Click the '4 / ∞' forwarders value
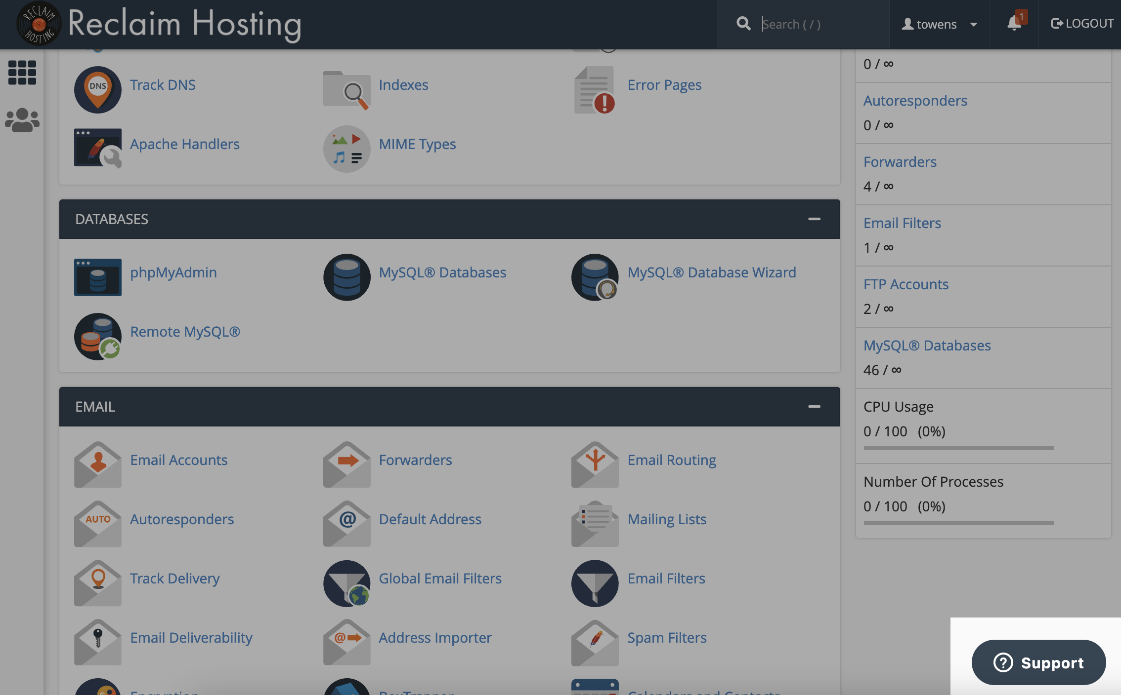Screen dimensions: 1121x695 878,187
